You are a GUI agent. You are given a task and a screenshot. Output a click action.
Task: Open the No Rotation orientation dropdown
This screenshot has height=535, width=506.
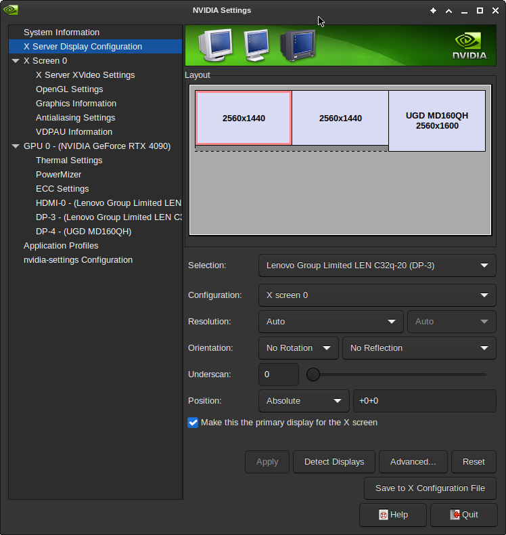(x=298, y=348)
